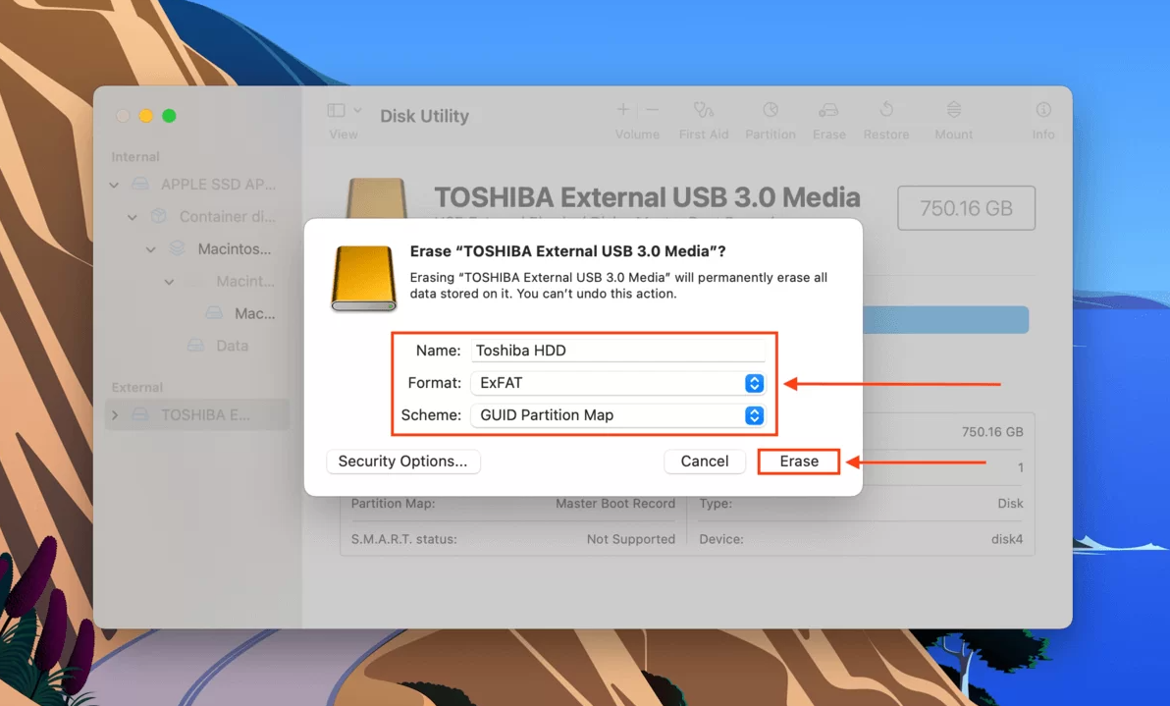This screenshot has width=1170, height=706.
Task: Click the 750.16 GB capacity box
Action: tap(966, 208)
